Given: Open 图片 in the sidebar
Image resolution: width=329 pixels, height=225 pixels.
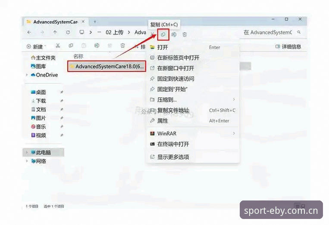Looking at the screenshot, I should (38, 118).
